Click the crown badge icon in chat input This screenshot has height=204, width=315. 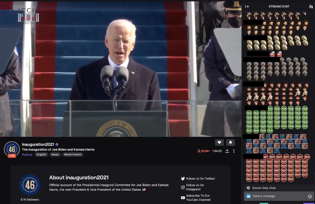248,196
